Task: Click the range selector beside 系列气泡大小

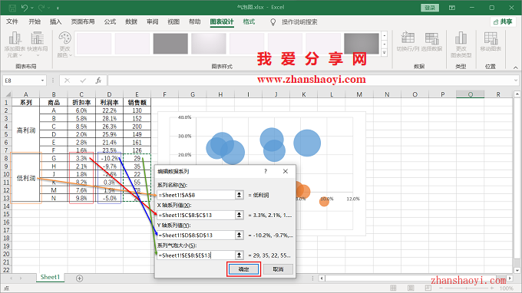Action: [x=239, y=255]
